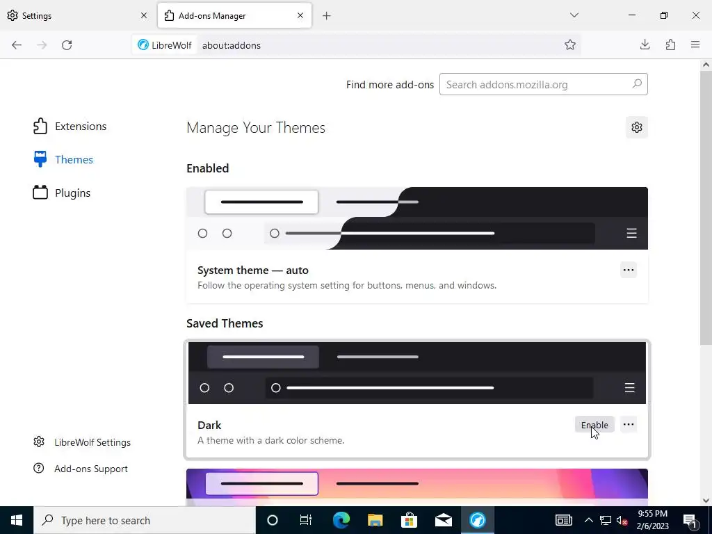Click the scrollbar up arrow
712x534 pixels.
pos(706,65)
